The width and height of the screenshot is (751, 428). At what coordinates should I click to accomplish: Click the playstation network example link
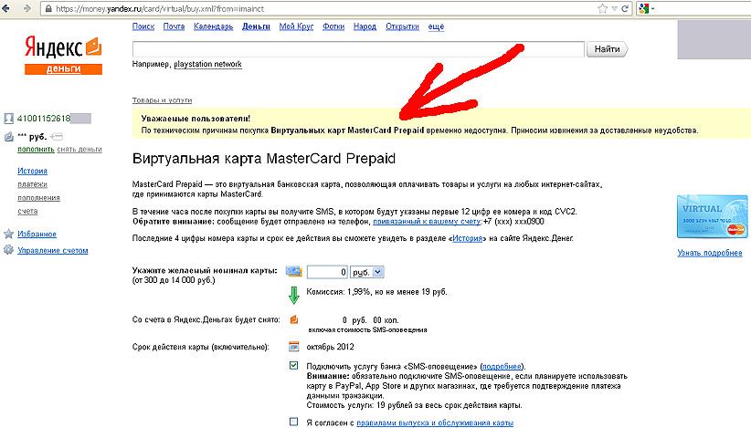(207, 64)
